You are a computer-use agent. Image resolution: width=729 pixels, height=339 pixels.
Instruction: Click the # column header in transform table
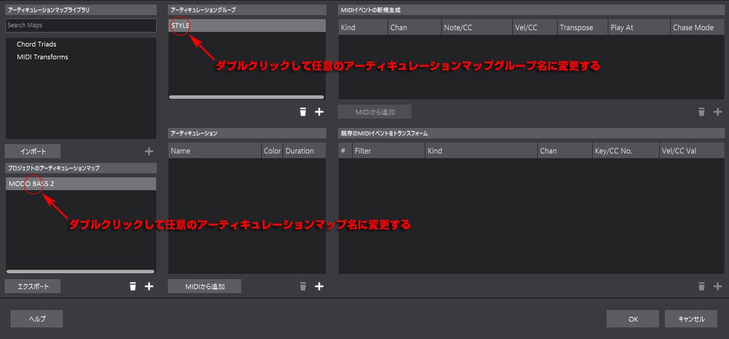click(345, 151)
